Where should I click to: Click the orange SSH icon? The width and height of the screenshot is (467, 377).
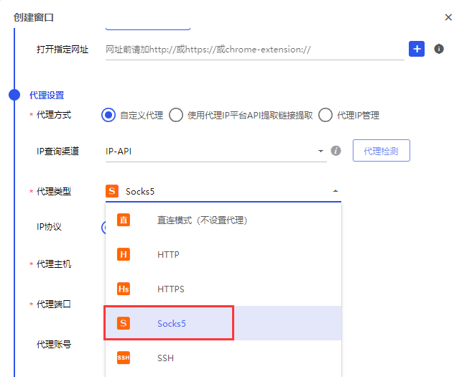click(124, 358)
